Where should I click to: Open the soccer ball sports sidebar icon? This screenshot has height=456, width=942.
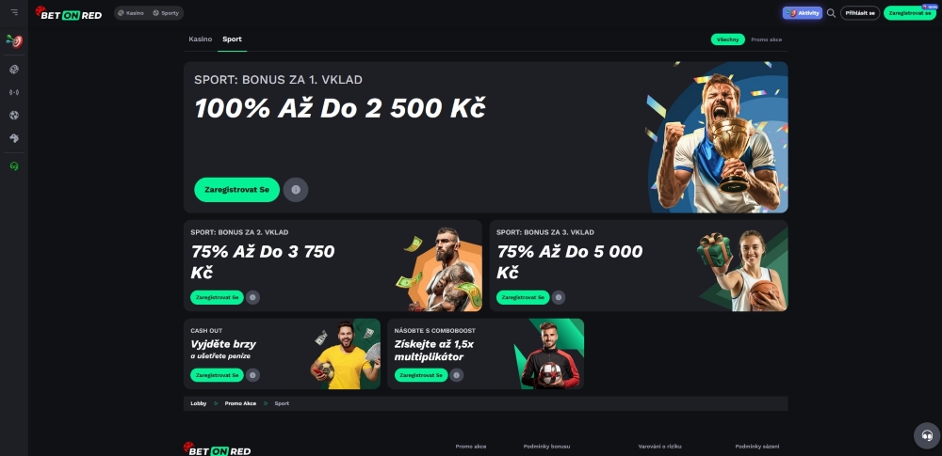click(x=14, y=116)
